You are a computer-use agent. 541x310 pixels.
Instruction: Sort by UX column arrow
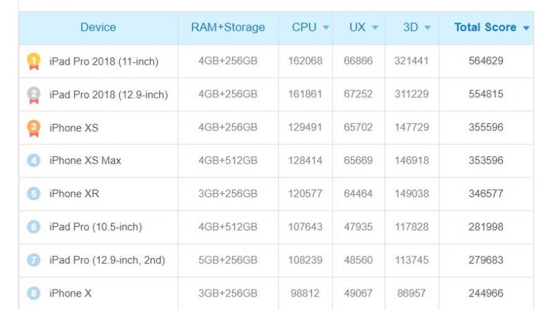tap(375, 27)
